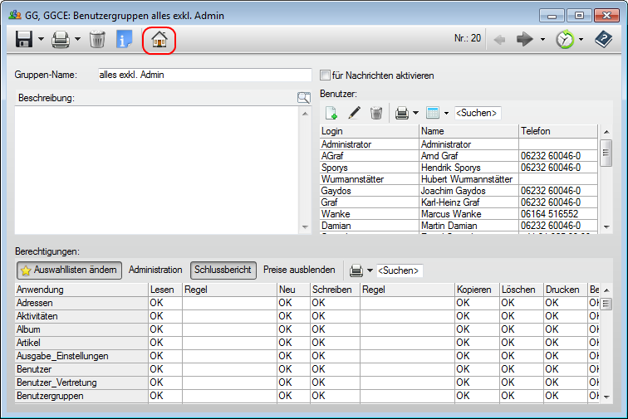Enable 'für Nachrichten aktivieren' checkbox
The image size is (628, 419).
[x=326, y=76]
